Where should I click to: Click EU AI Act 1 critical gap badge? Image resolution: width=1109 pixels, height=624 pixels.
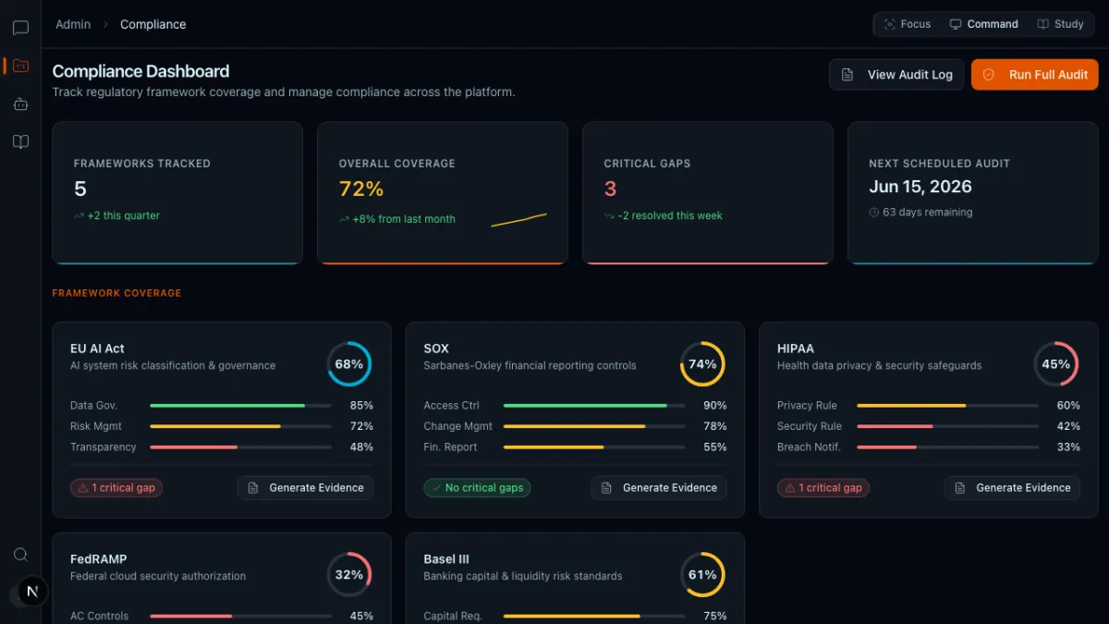pos(116,488)
